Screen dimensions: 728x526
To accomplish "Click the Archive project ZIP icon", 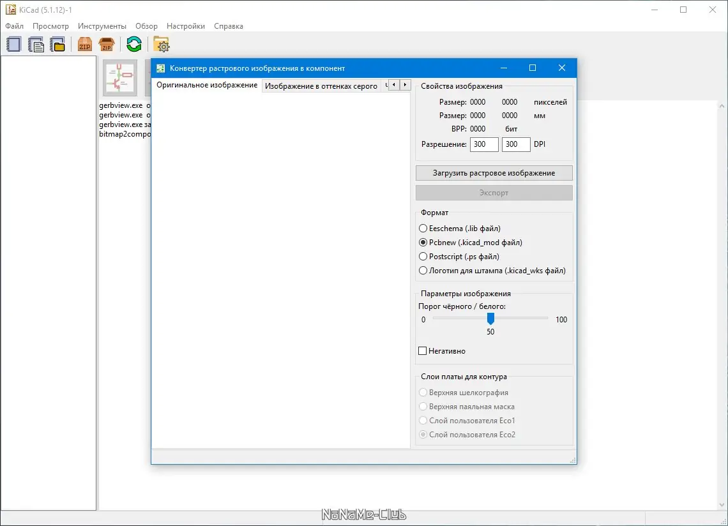I will coord(84,45).
